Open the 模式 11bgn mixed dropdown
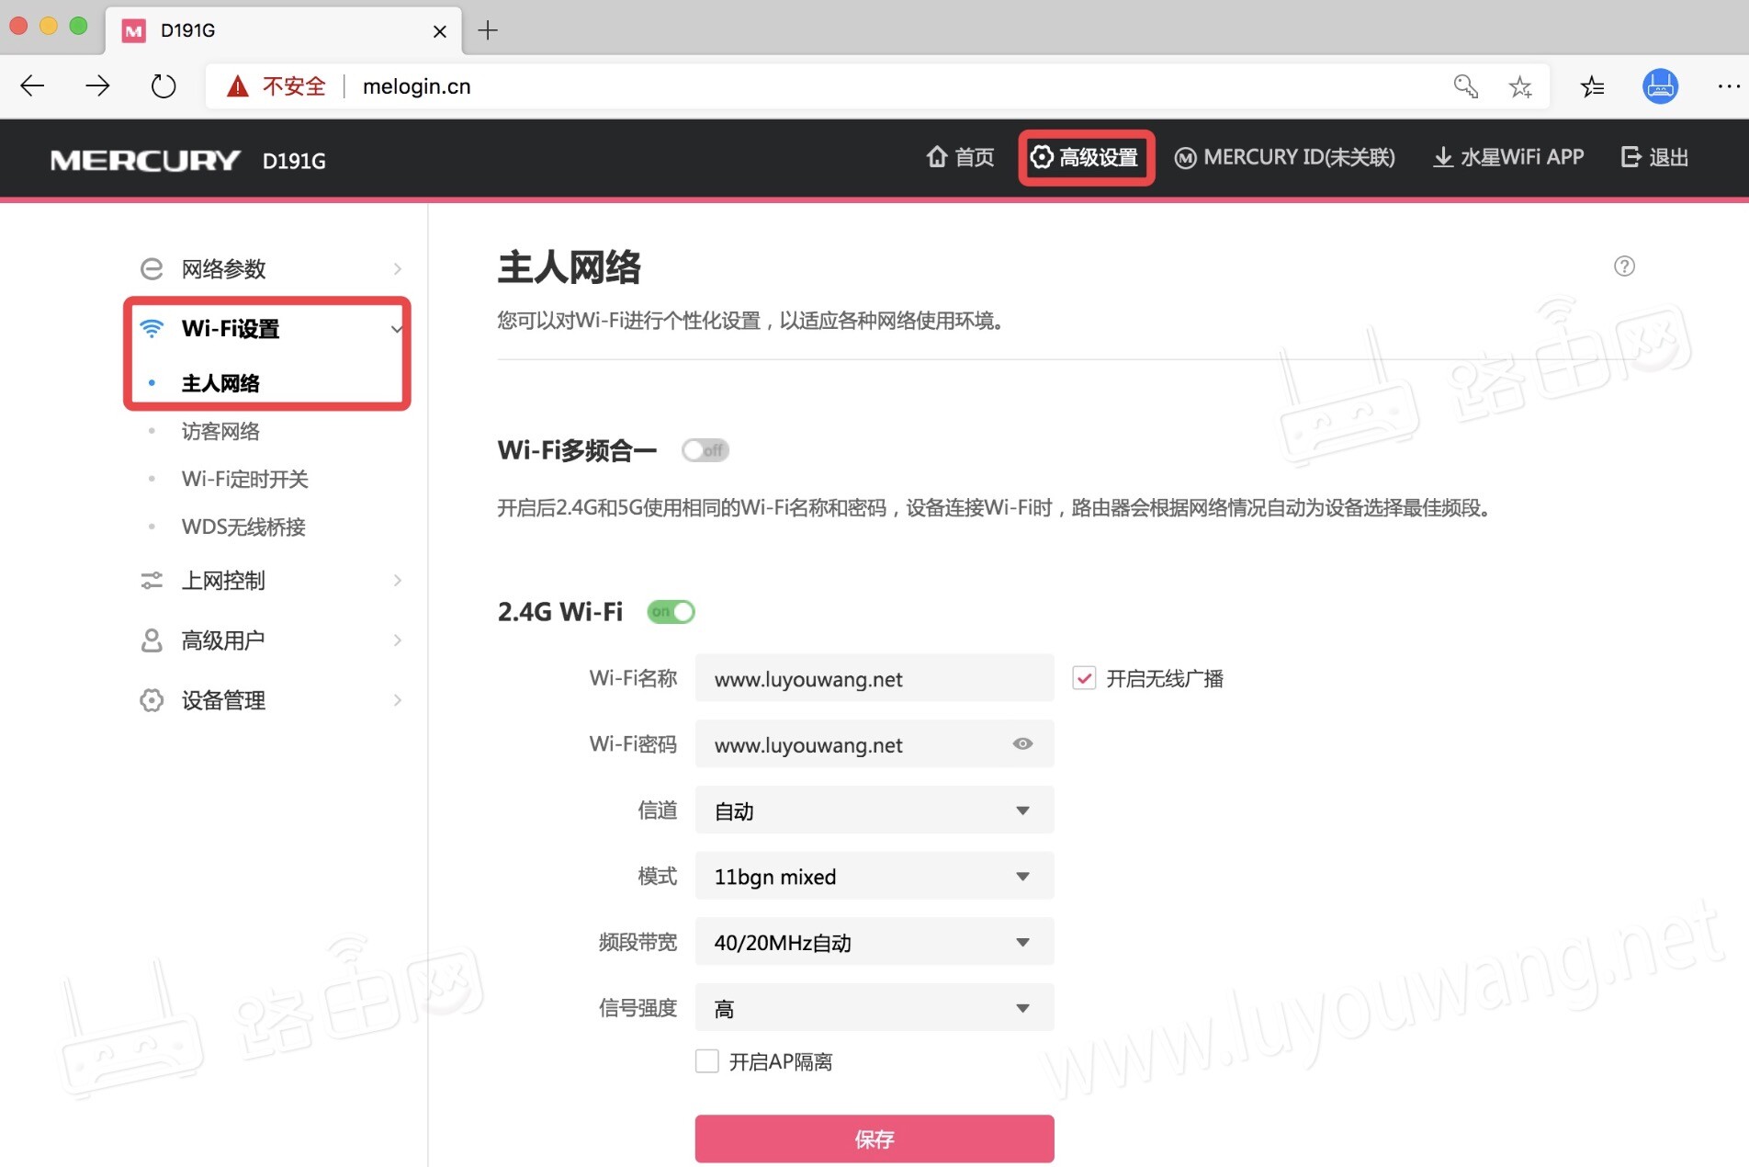1749x1167 pixels. coord(874,877)
